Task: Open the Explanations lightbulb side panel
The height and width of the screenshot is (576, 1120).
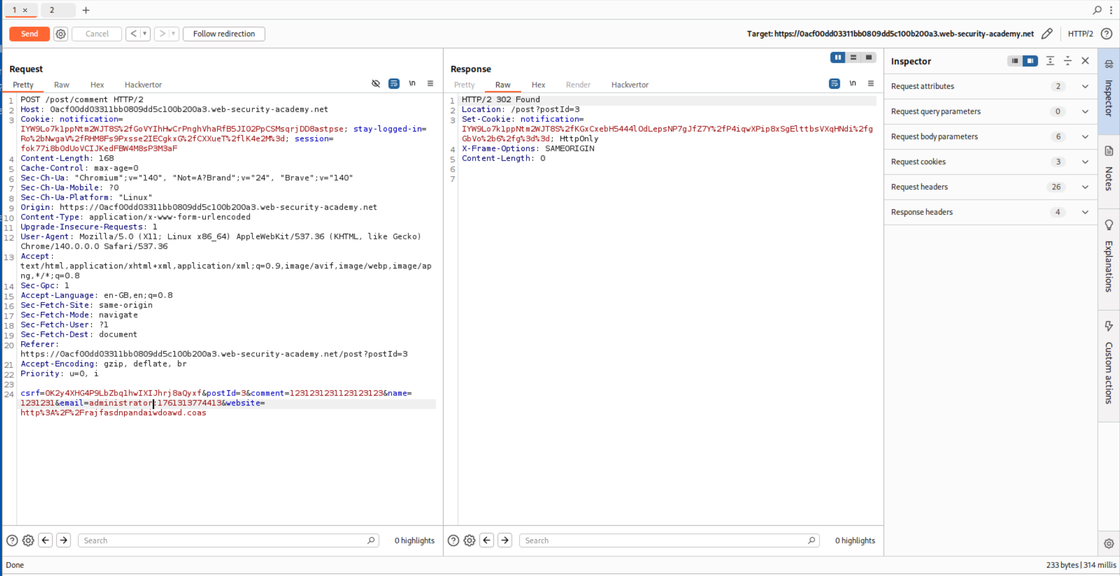Action: tap(1109, 257)
